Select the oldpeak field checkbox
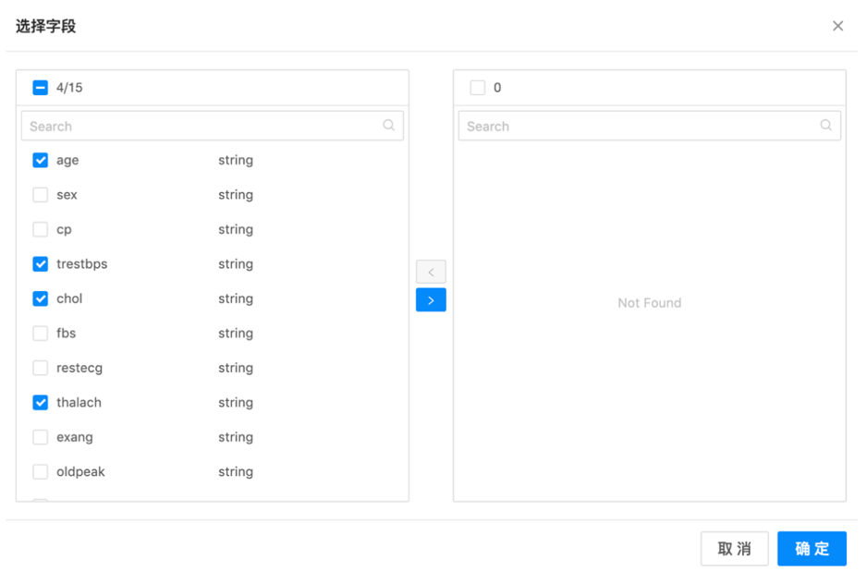Viewport: 867px width, 584px height. point(41,472)
